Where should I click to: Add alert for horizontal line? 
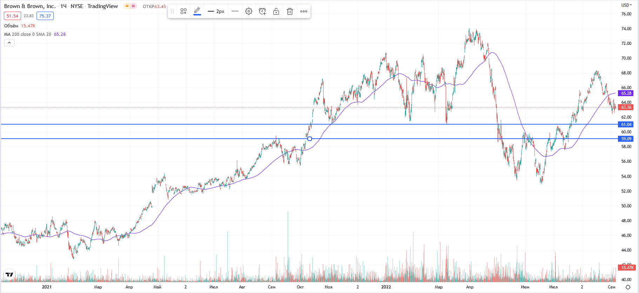click(262, 12)
